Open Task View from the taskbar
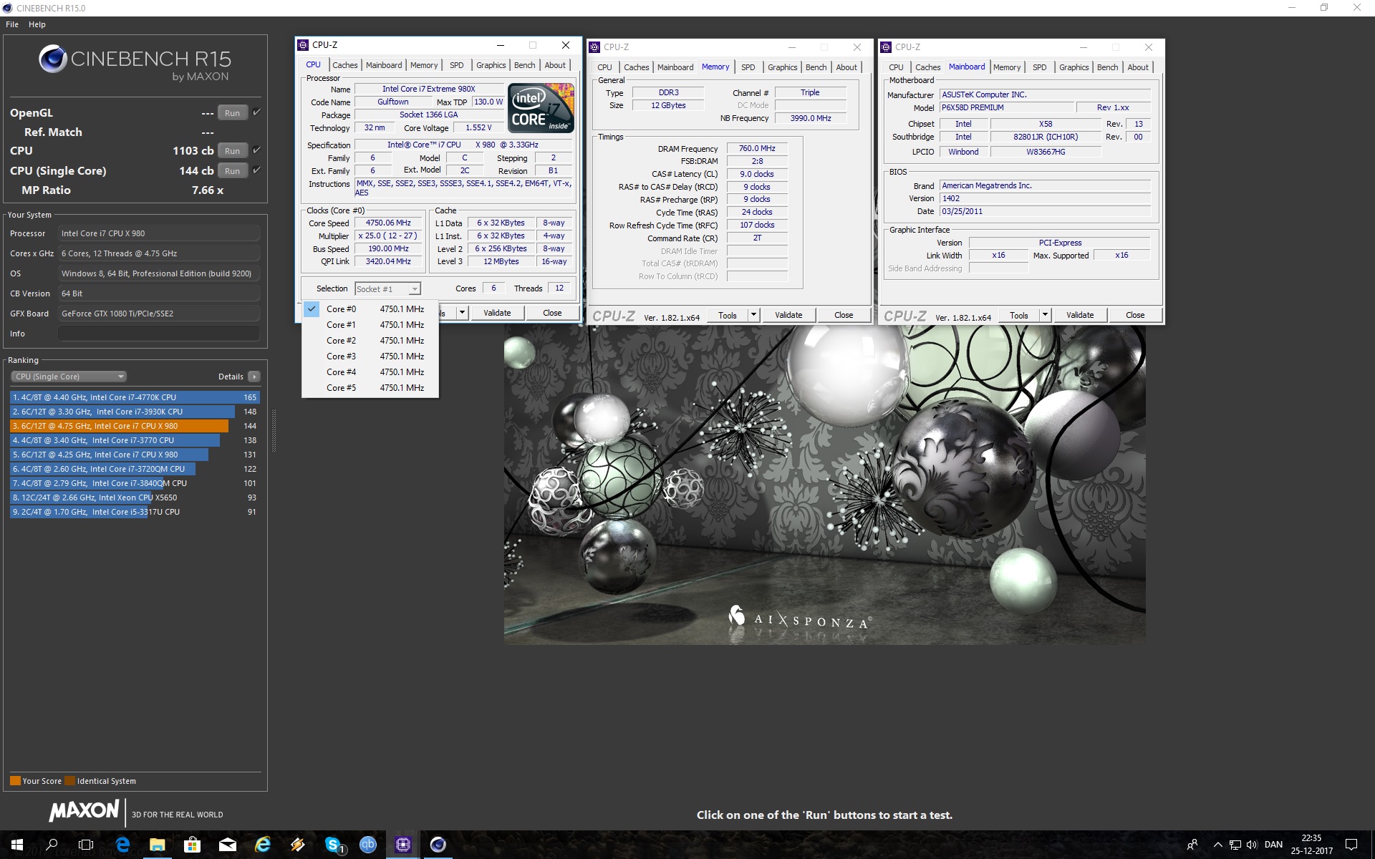 86,845
